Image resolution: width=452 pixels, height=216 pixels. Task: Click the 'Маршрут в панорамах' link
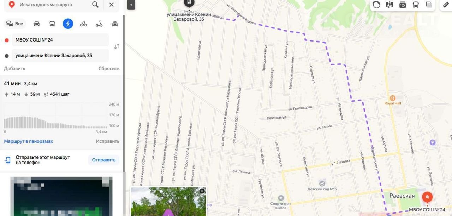[x=28, y=141]
